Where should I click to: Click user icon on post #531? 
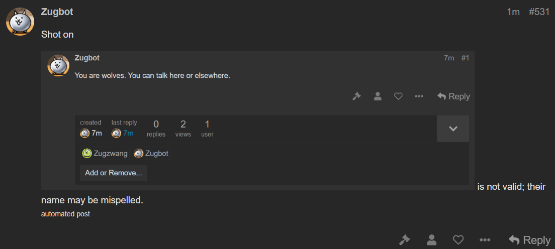pyautogui.click(x=431, y=240)
